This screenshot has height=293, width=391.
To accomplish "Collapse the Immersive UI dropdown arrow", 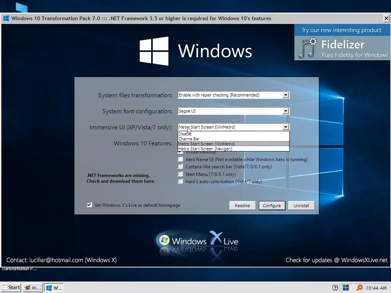I will tap(286, 127).
